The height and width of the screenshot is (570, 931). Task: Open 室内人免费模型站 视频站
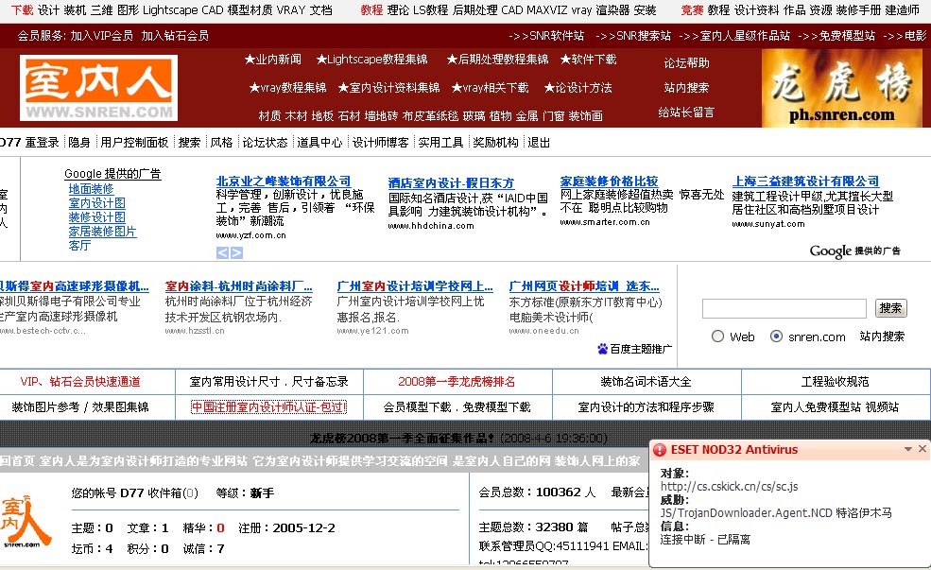tap(835, 407)
